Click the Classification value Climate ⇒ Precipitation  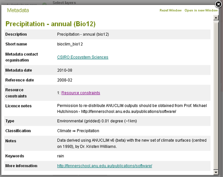(x=78, y=131)
